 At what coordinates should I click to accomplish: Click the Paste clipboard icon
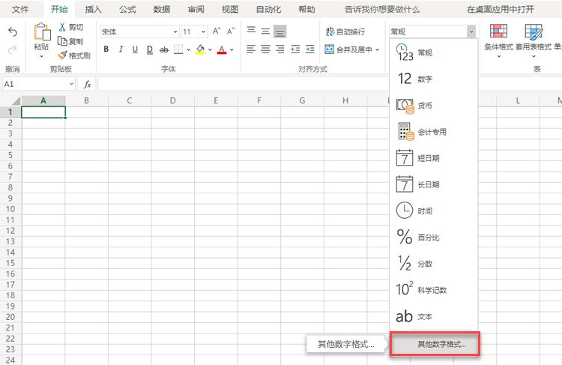[42, 32]
